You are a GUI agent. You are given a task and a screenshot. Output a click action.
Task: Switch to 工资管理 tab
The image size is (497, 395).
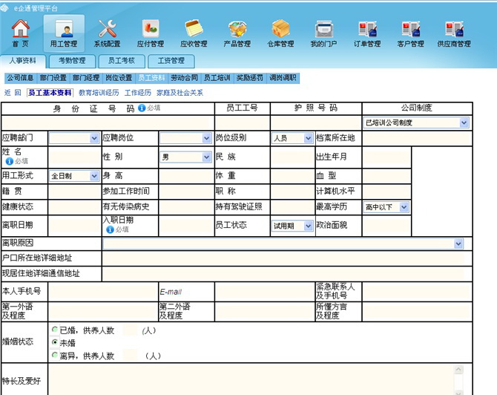(x=171, y=61)
